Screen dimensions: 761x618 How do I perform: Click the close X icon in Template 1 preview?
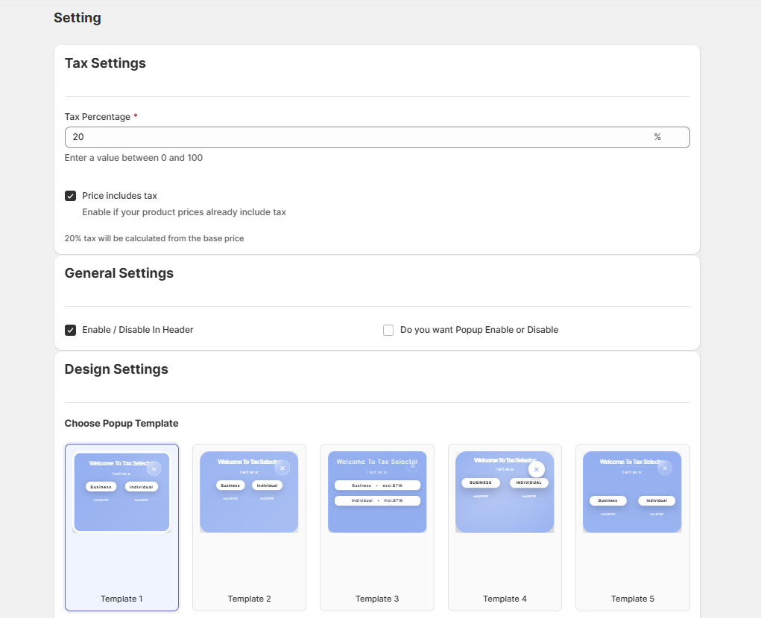154,469
